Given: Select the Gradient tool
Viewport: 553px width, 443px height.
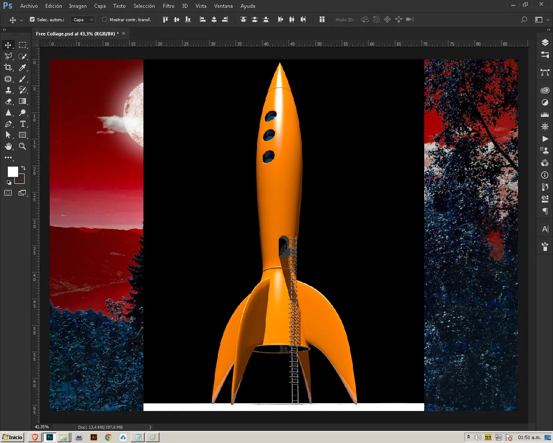Looking at the screenshot, I should click(x=22, y=101).
